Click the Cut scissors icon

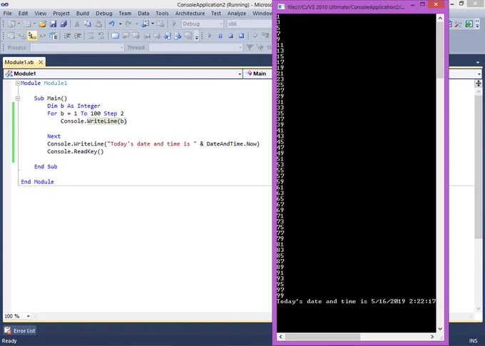point(77,24)
